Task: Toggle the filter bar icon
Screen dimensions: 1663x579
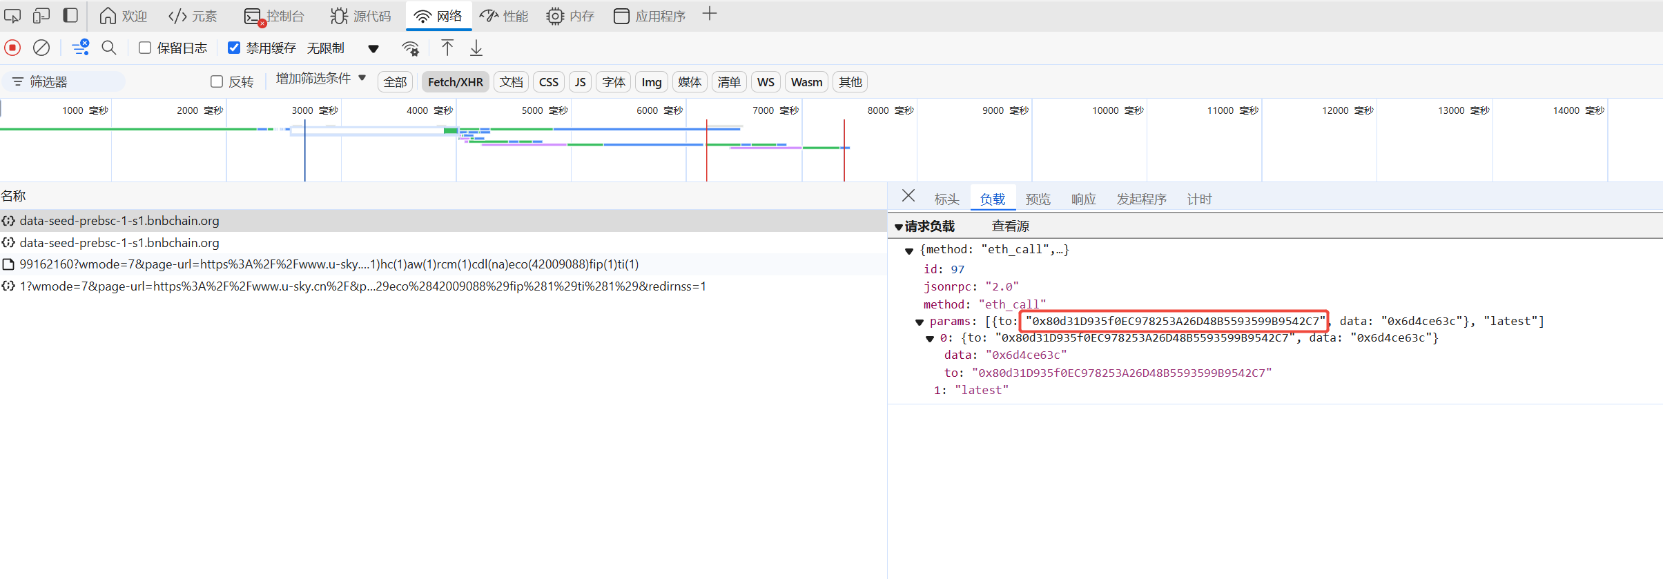Action: [x=80, y=48]
